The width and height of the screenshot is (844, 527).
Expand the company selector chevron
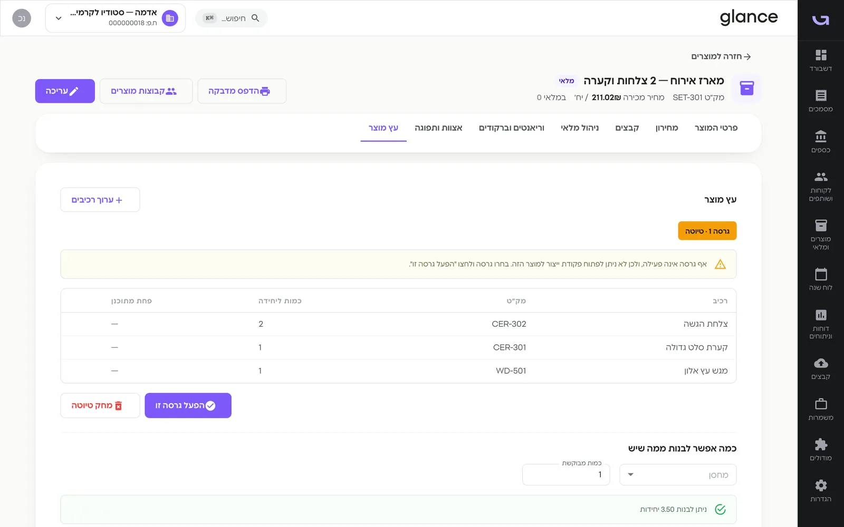[59, 18]
